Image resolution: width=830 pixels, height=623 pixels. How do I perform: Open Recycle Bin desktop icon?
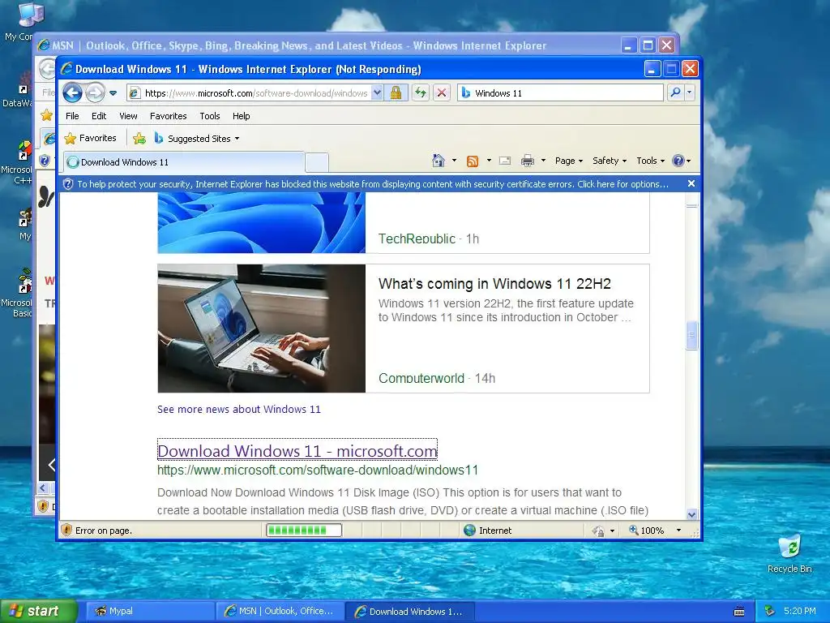click(x=789, y=554)
